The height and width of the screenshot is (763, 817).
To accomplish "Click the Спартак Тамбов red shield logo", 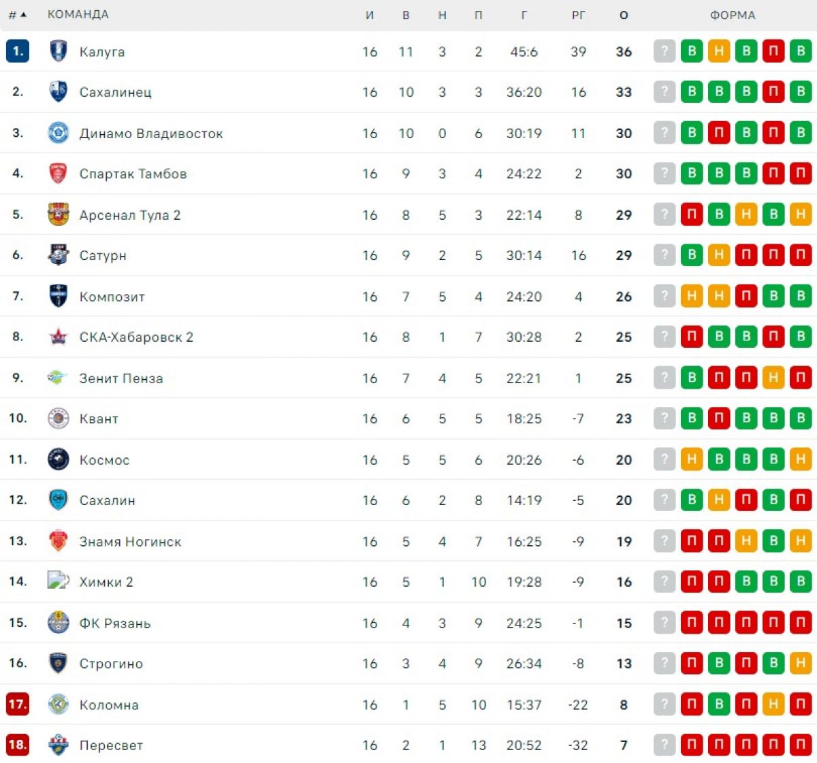I will pyautogui.click(x=59, y=174).
